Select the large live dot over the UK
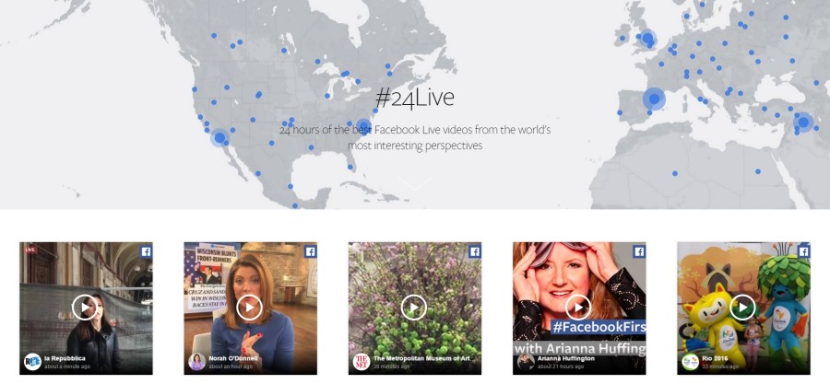 647,39
